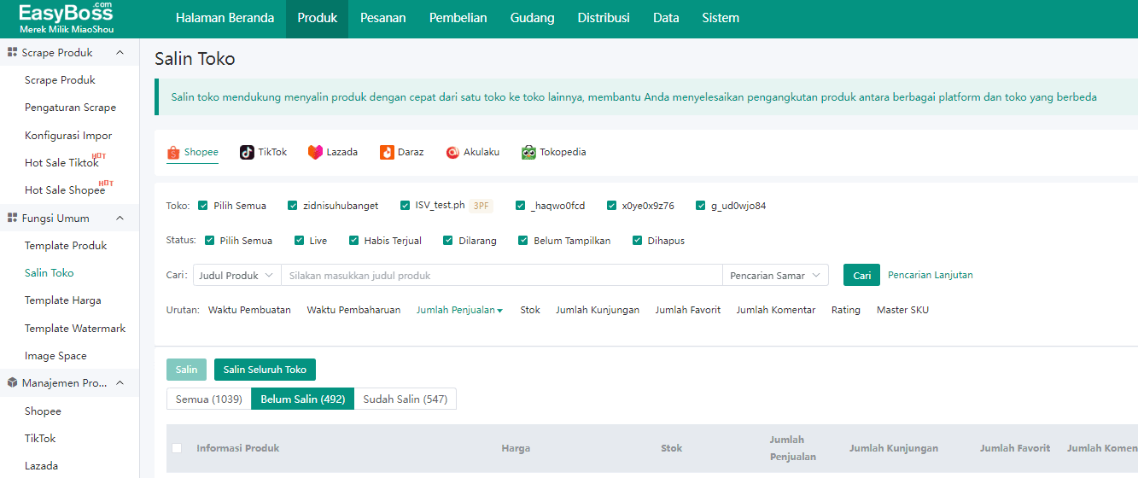Open the Pencarian Samar match type dropdown
Image resolution: width=1138 pixels, height=478 pixels.
tap(775, 275)
